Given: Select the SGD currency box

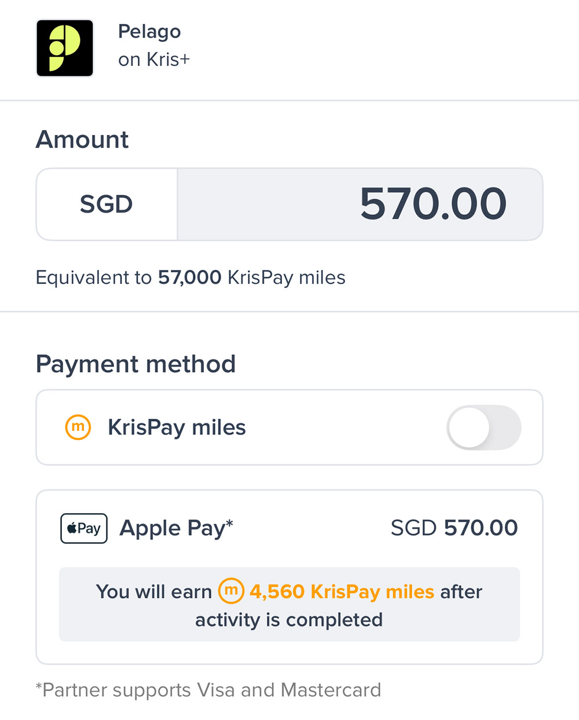Looking at the screenshot, I should click(107, 204).
